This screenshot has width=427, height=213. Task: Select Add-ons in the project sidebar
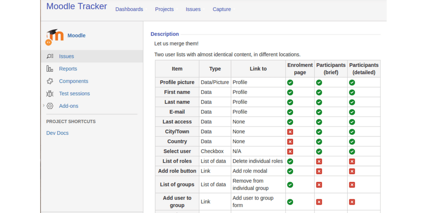click(x=69, y=106)
